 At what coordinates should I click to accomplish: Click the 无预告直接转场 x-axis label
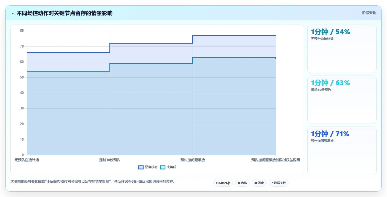coord(27,160)
